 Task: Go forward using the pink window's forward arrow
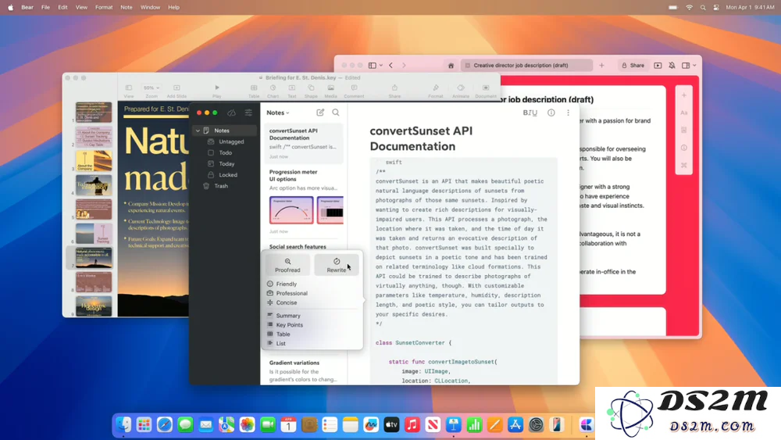pos(404,66)
